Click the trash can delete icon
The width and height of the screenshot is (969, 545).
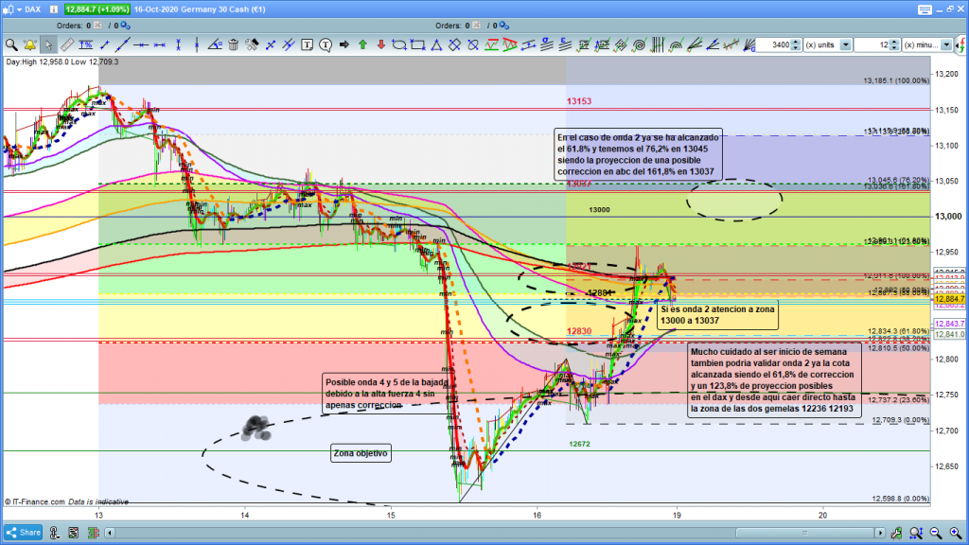coord(234,44)
